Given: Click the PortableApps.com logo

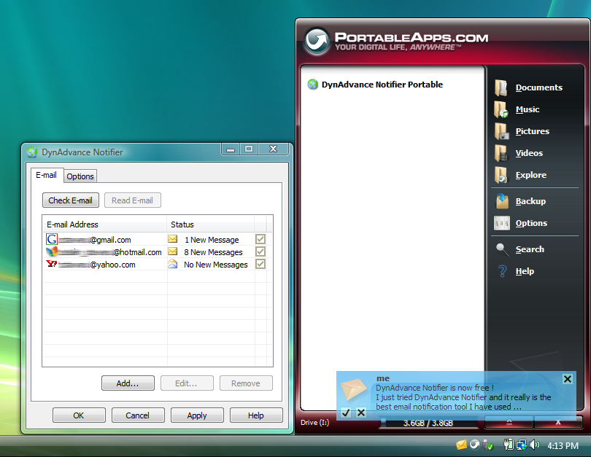Looking at the screenshot, I should click(396, 41).
